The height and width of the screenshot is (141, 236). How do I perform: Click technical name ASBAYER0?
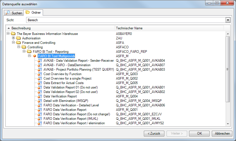124,34
